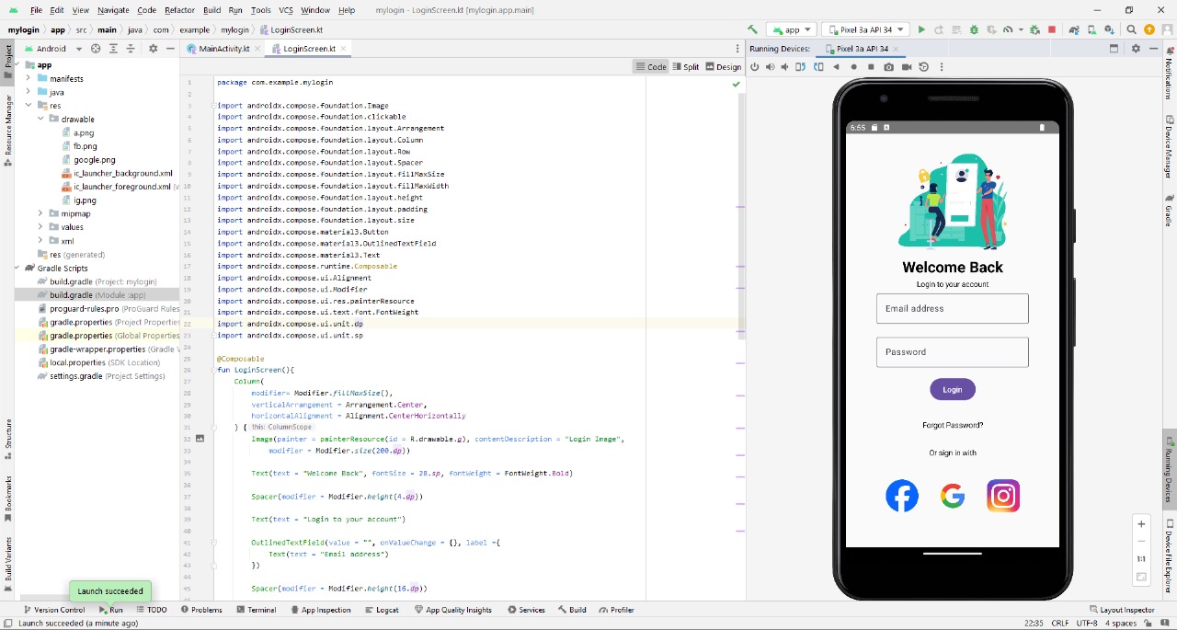Click the Facebook sign-in icon in emulator
Screen dimensions: 1177x630
[x=902, y=496]
